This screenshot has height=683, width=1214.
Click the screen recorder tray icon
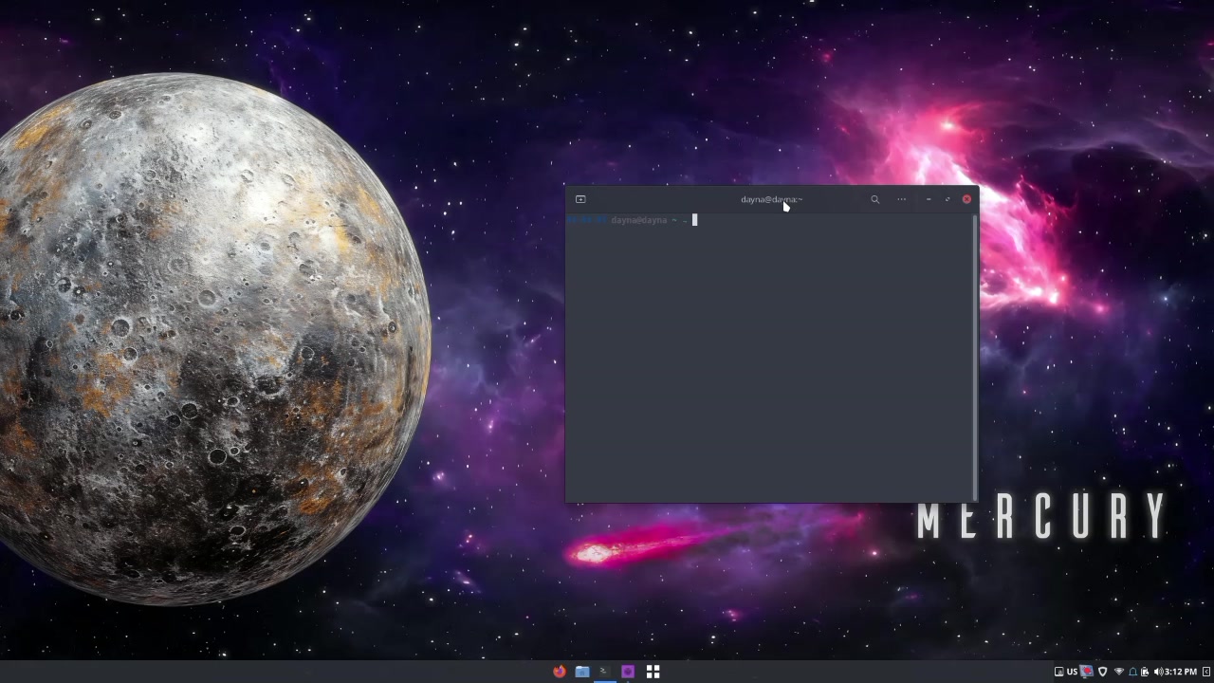coord(1087,672)
